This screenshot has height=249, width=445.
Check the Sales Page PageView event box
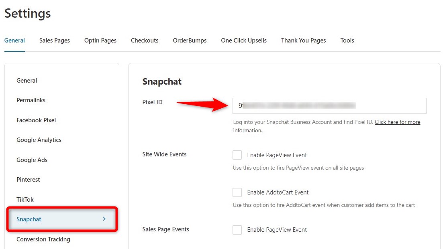(237, 230)
